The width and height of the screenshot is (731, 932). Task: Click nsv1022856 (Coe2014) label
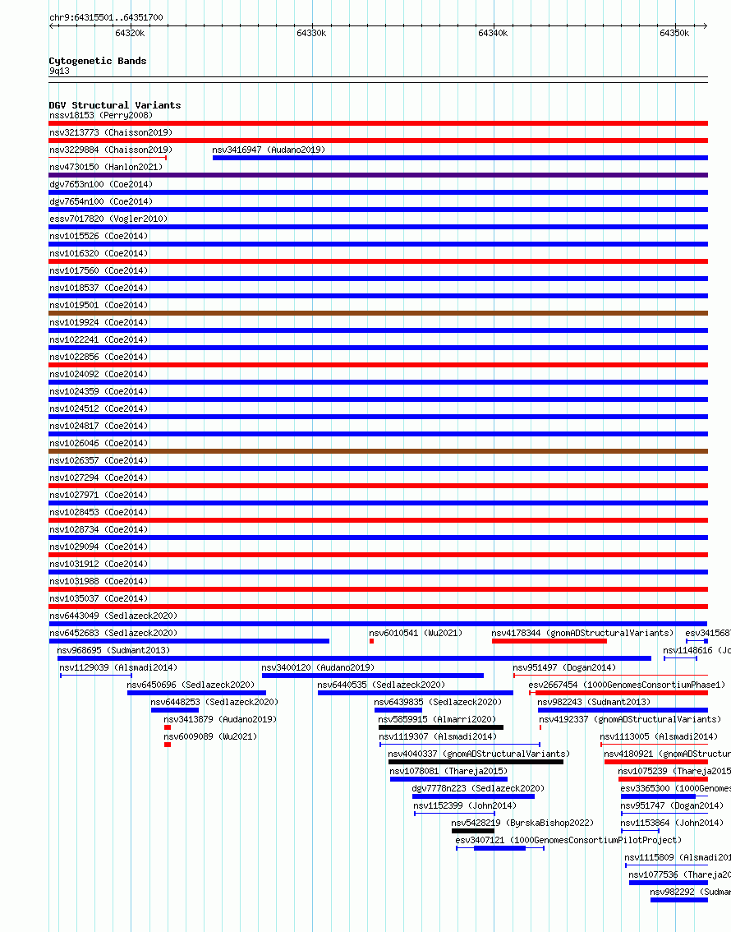tap(99, 357)
